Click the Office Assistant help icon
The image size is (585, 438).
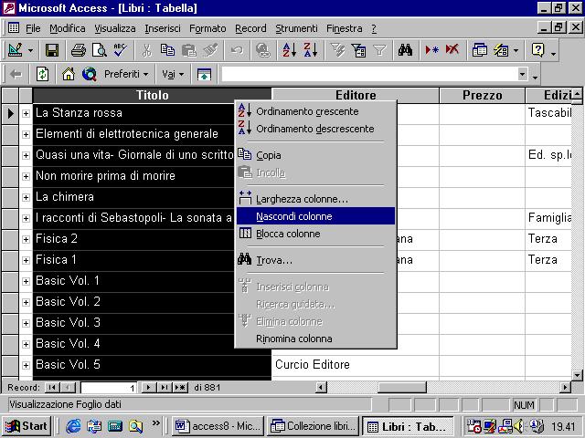coord(537,50)
